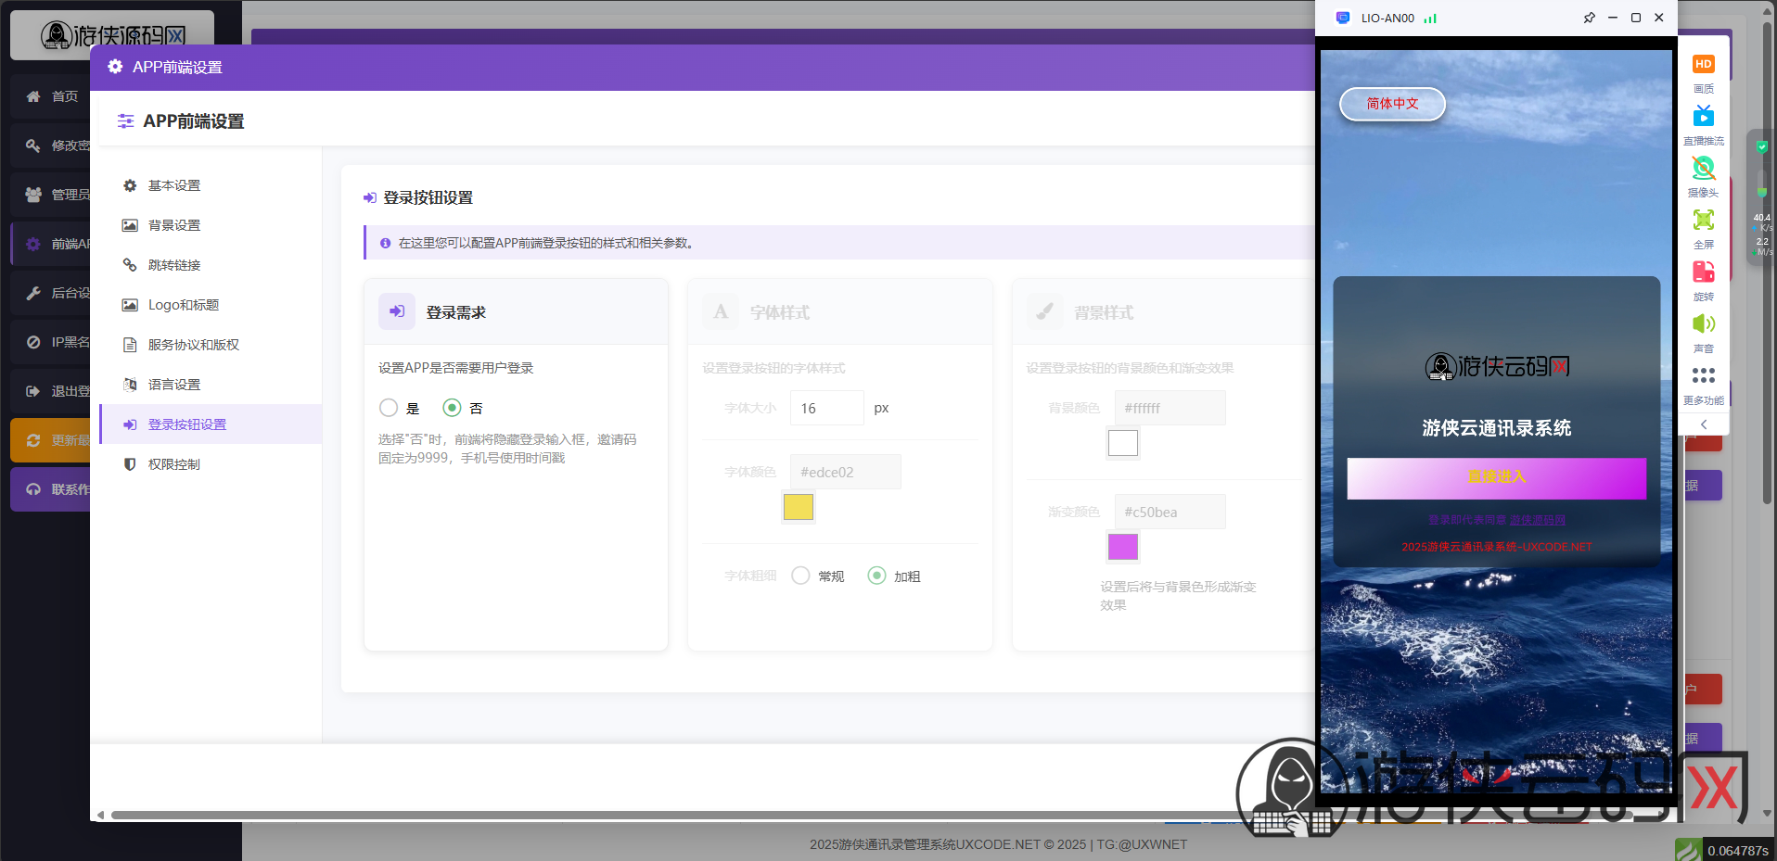Viewport: 1777px width, 861px height.
Task: Select the 加粗 font weight radio
Action: (x=876, y=576)
